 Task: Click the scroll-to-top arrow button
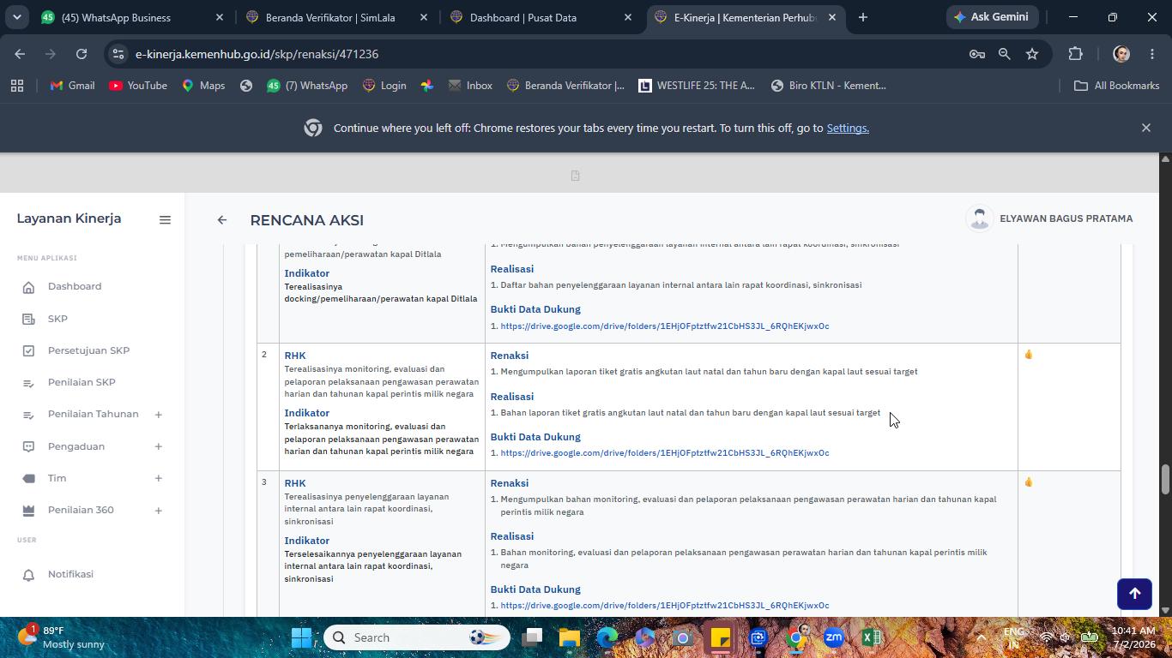(1134, 594)
